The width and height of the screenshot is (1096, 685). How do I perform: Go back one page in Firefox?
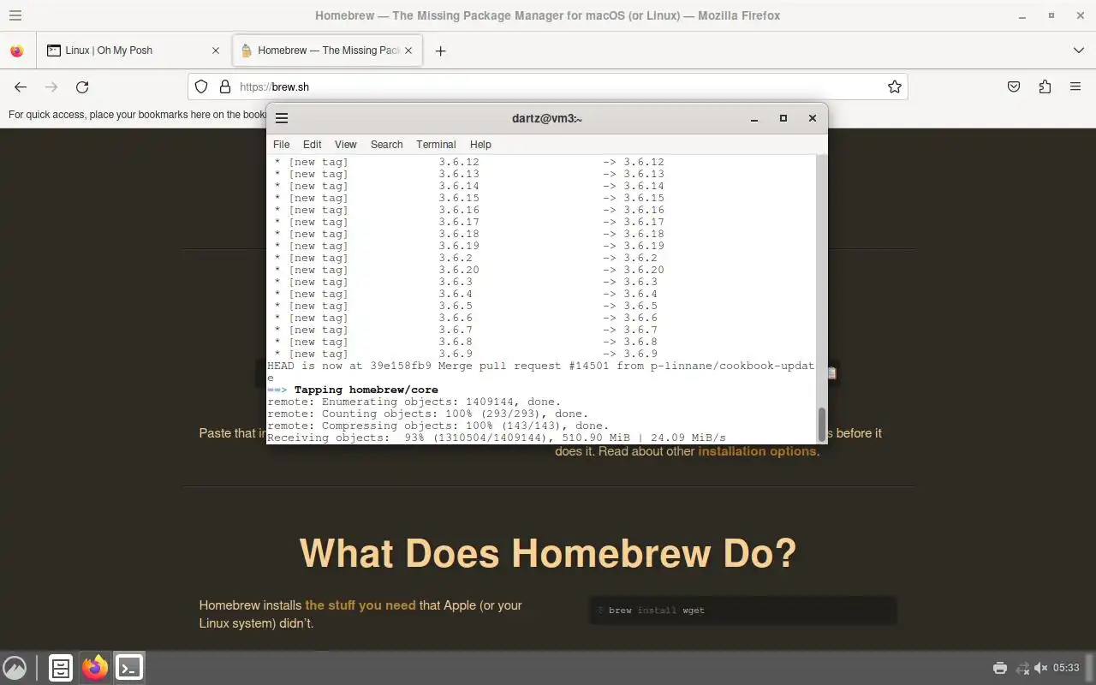click(21, 86)
